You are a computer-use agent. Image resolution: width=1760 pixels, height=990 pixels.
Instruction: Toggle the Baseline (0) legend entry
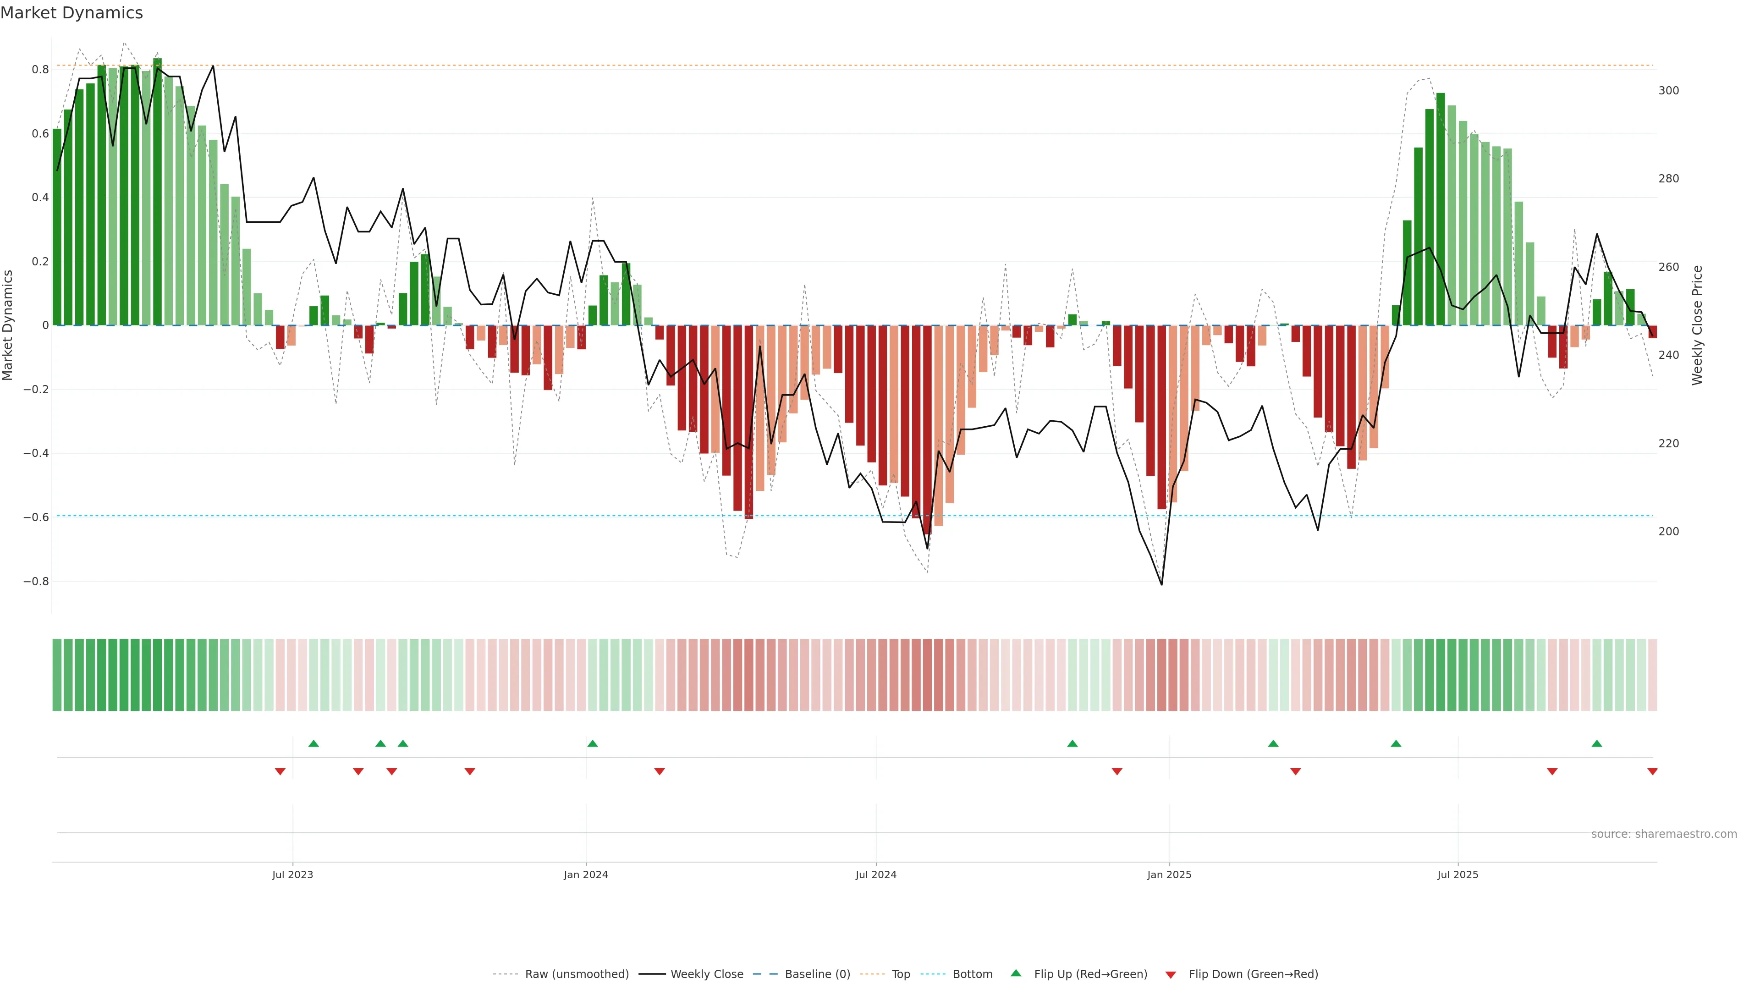click(817, 974)
